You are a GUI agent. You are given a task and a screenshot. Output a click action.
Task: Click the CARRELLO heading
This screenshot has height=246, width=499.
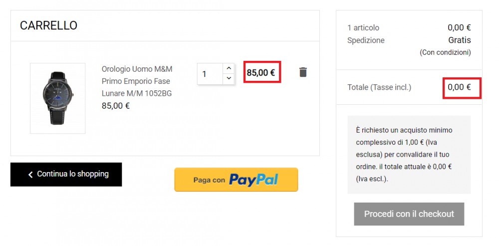point(48,25)
